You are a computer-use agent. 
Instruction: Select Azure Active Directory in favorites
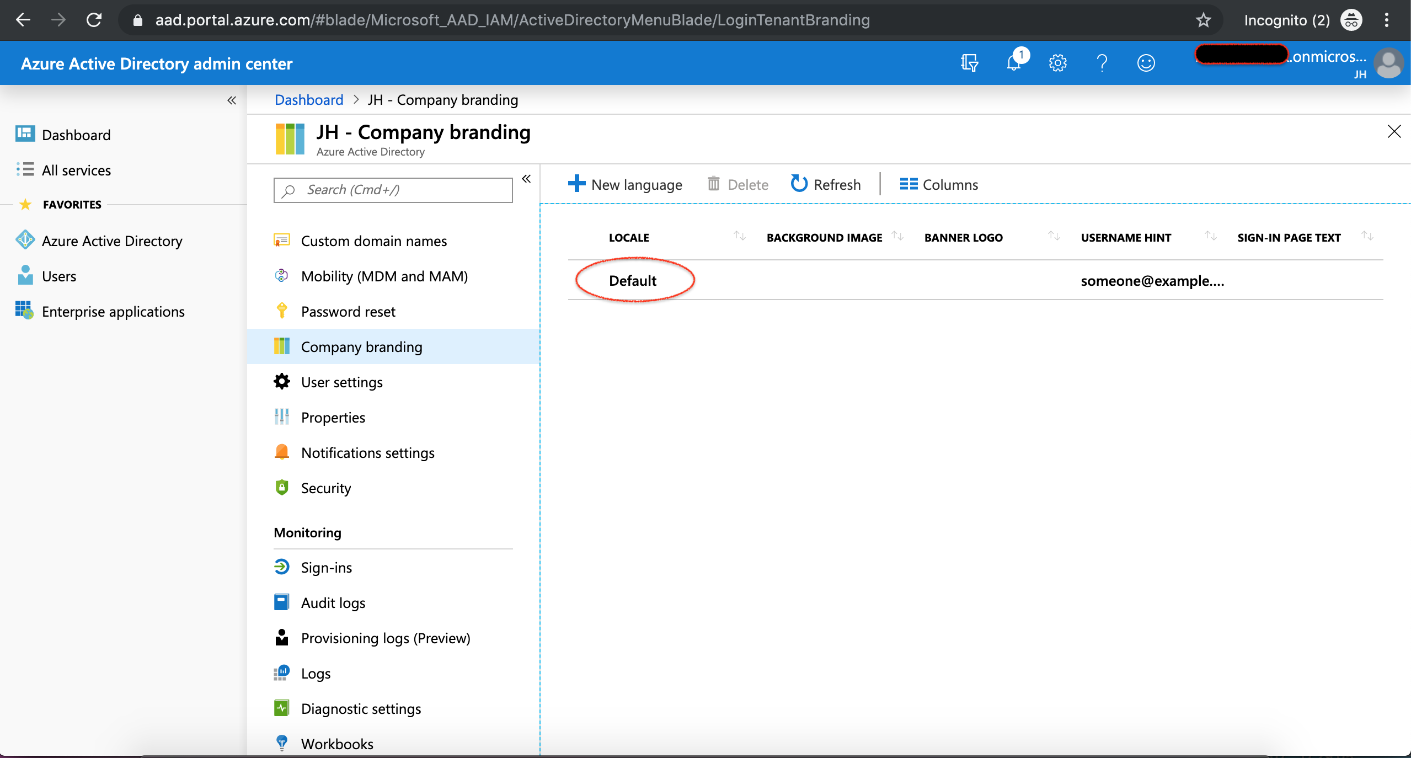[x=112, y=241]
